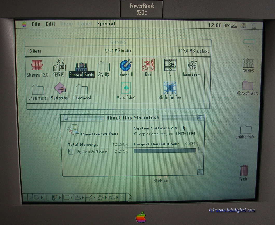Screen dimensions: 275x225
Task: Open the Application menu icon in menu bar
Action: (254, 26)
